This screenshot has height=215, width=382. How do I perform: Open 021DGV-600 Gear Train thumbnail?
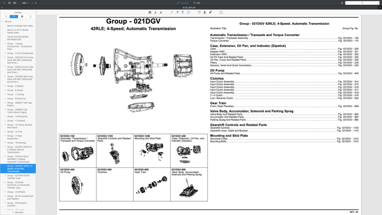(x=152, y=184)
